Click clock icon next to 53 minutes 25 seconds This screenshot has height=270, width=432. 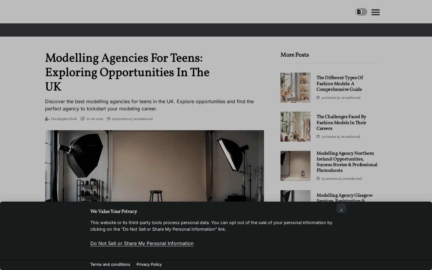[x=318, y=178]
